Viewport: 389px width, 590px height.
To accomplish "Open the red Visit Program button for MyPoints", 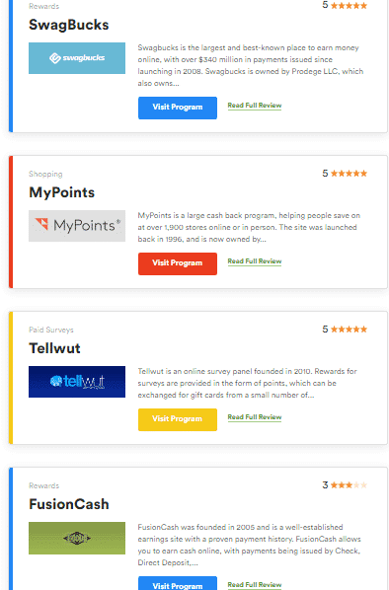I will click(x=178, y=263).
